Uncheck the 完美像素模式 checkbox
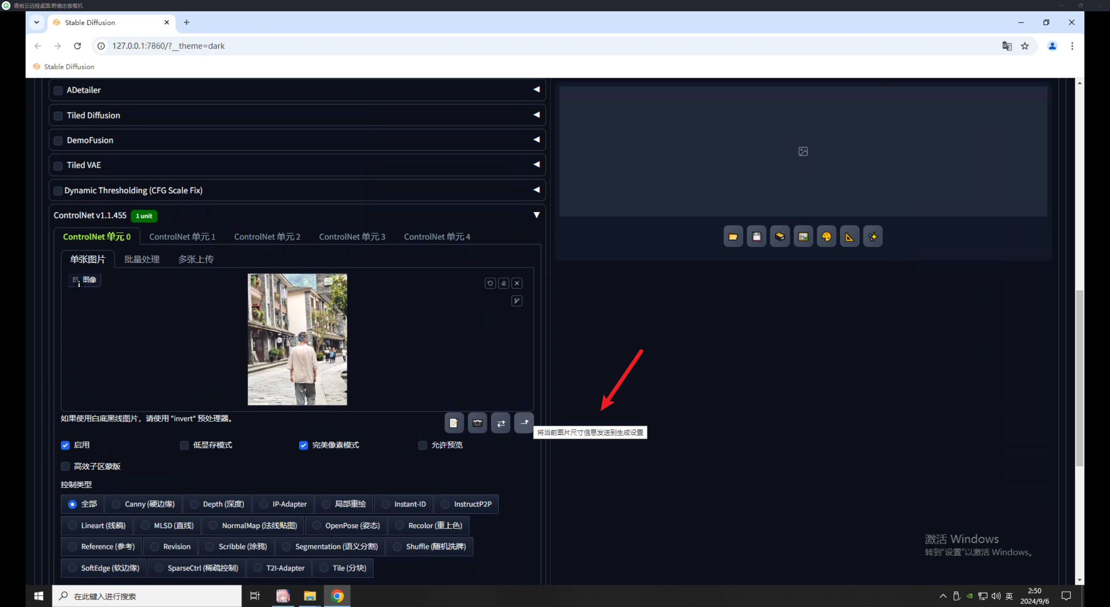The height and width of the screenshot is (607, 1110). pyautogui.click(x=304, y=445)
